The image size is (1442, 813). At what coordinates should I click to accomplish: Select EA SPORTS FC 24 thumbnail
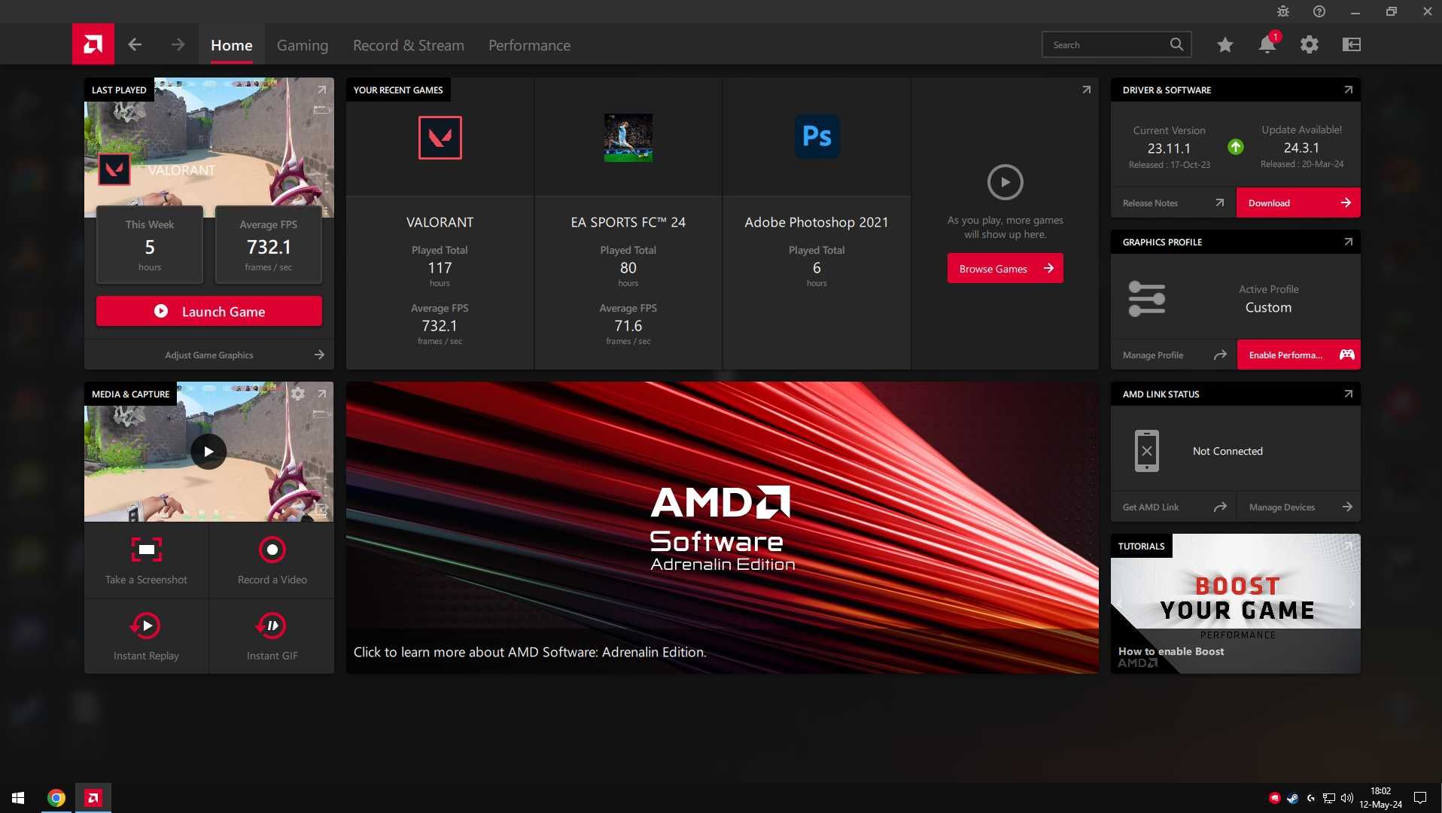pyautogui.click(x=628, y=138)
